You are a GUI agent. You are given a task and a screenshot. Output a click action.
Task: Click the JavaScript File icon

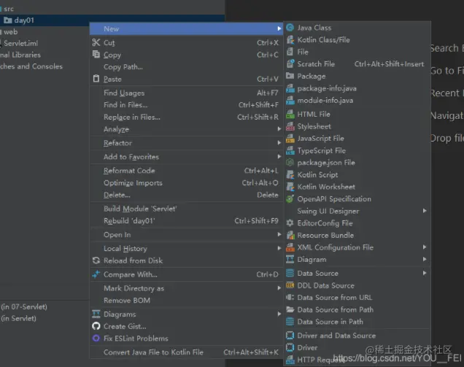[290, 139]
